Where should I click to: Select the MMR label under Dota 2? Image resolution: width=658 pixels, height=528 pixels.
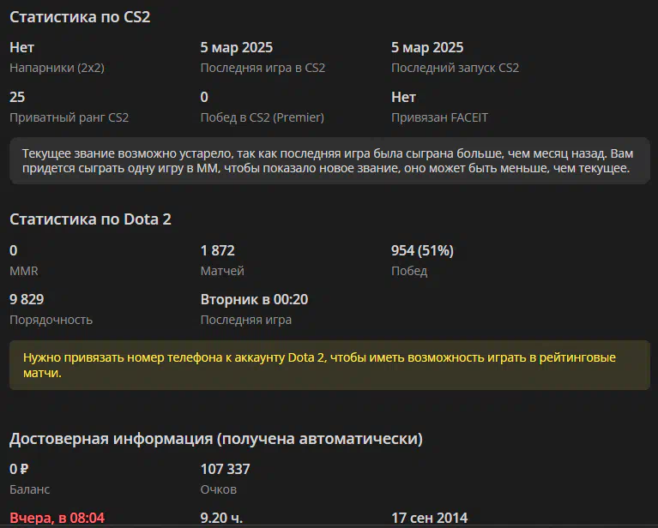[x=23, y=271]
